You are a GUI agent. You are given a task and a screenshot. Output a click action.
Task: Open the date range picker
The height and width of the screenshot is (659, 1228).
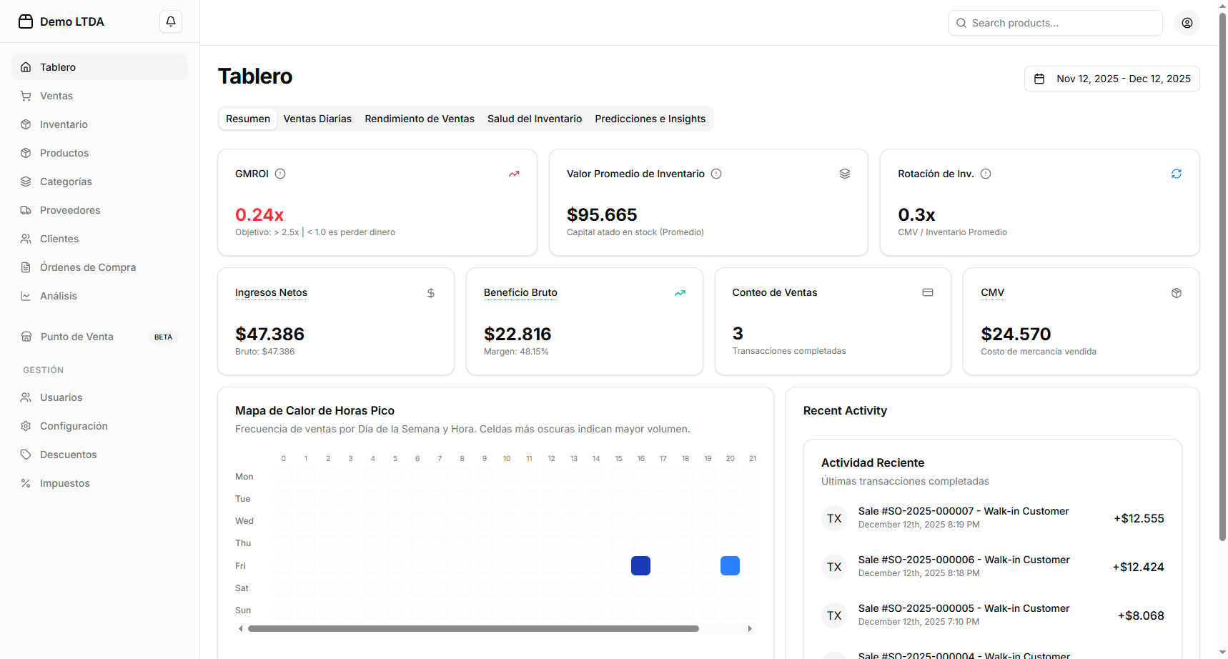(x=1111, y=79)
